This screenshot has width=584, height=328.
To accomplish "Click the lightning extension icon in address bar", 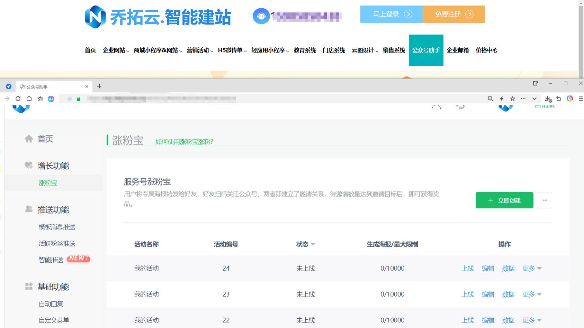I will click(501, 99).
